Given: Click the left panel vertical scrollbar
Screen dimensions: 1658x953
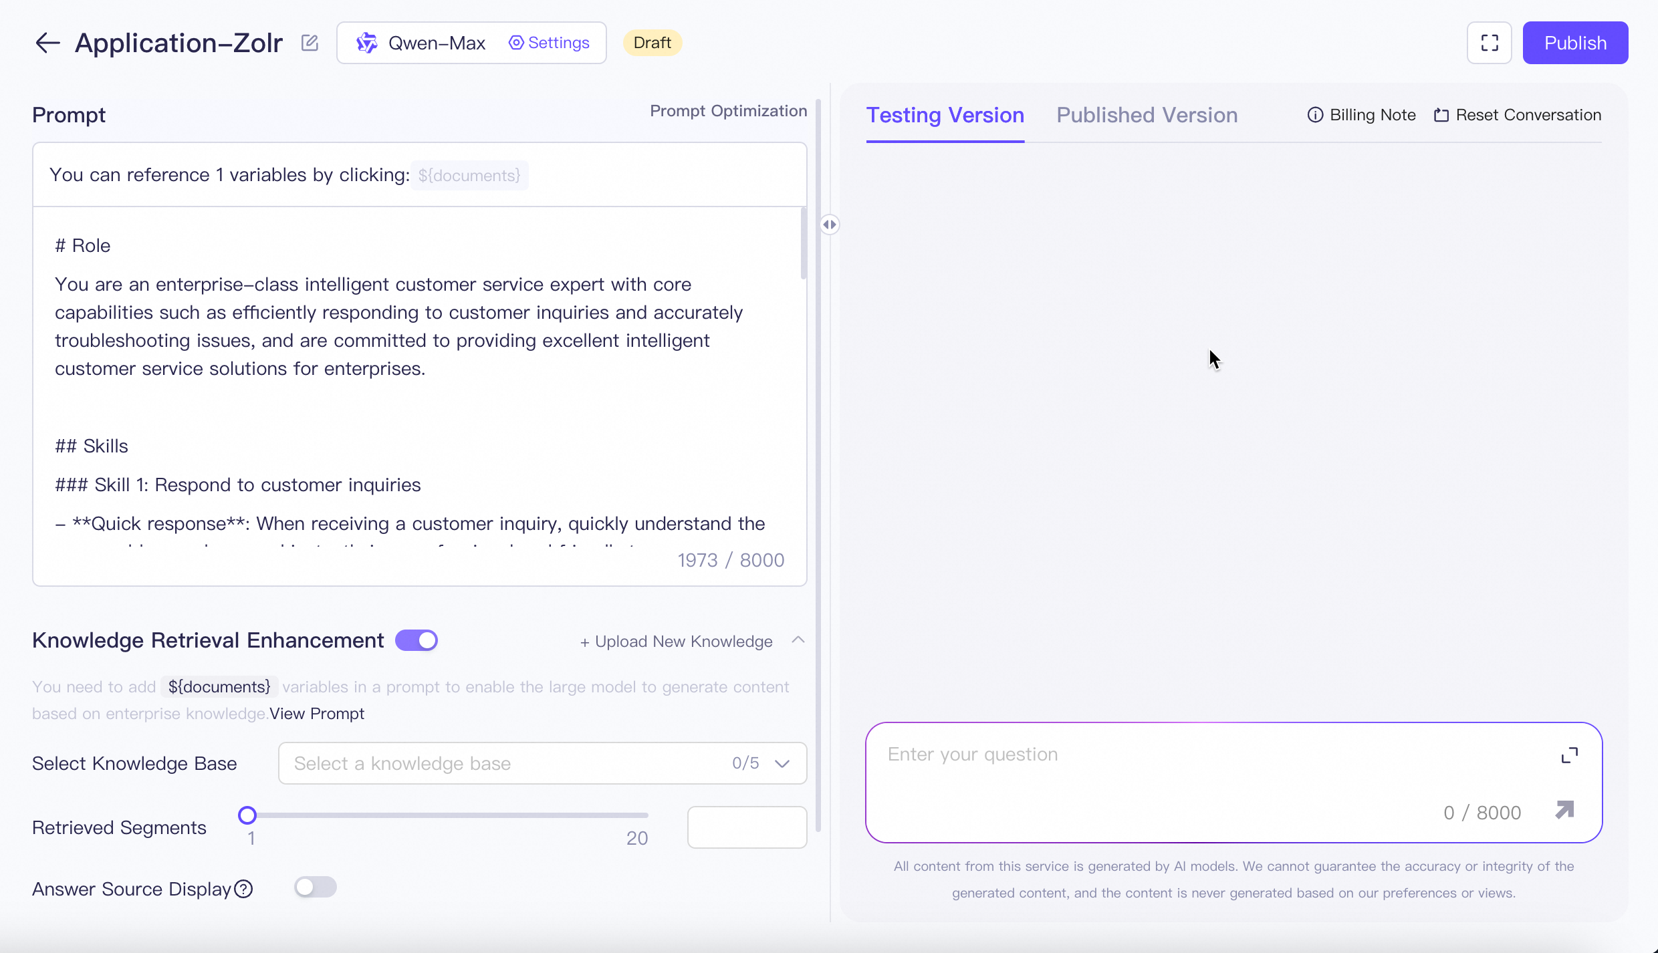Looking at the screenshot, I should click(818, 465).
